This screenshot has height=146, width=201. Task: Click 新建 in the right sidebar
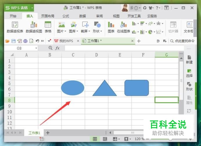[x=189, y=60]
